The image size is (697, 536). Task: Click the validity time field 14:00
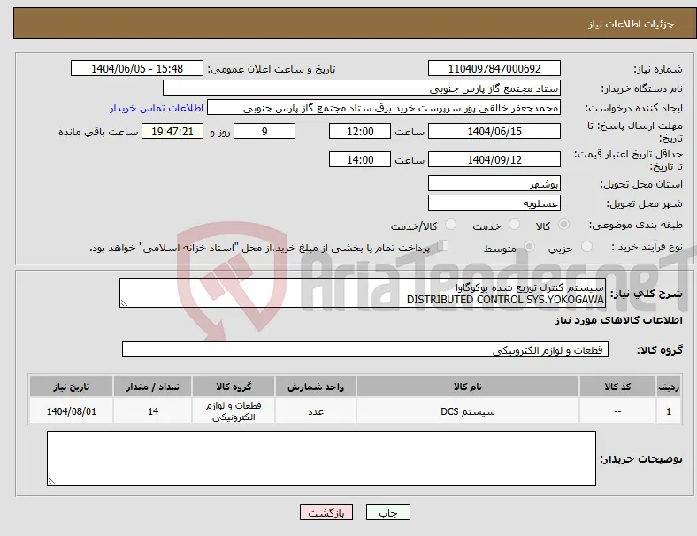tap(360, 159)
